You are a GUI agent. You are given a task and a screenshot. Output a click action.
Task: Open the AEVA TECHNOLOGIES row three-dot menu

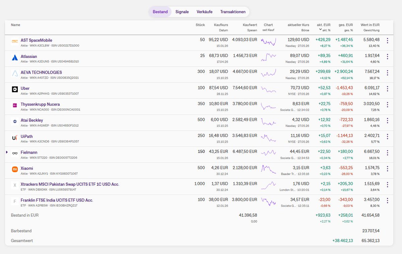coord(387,73)
